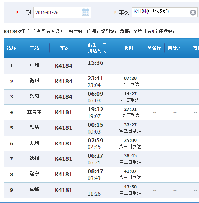The image size is (199, 203).
Task: Click arrival time 23:04 for 衡阳
Action: coord(94,85)
